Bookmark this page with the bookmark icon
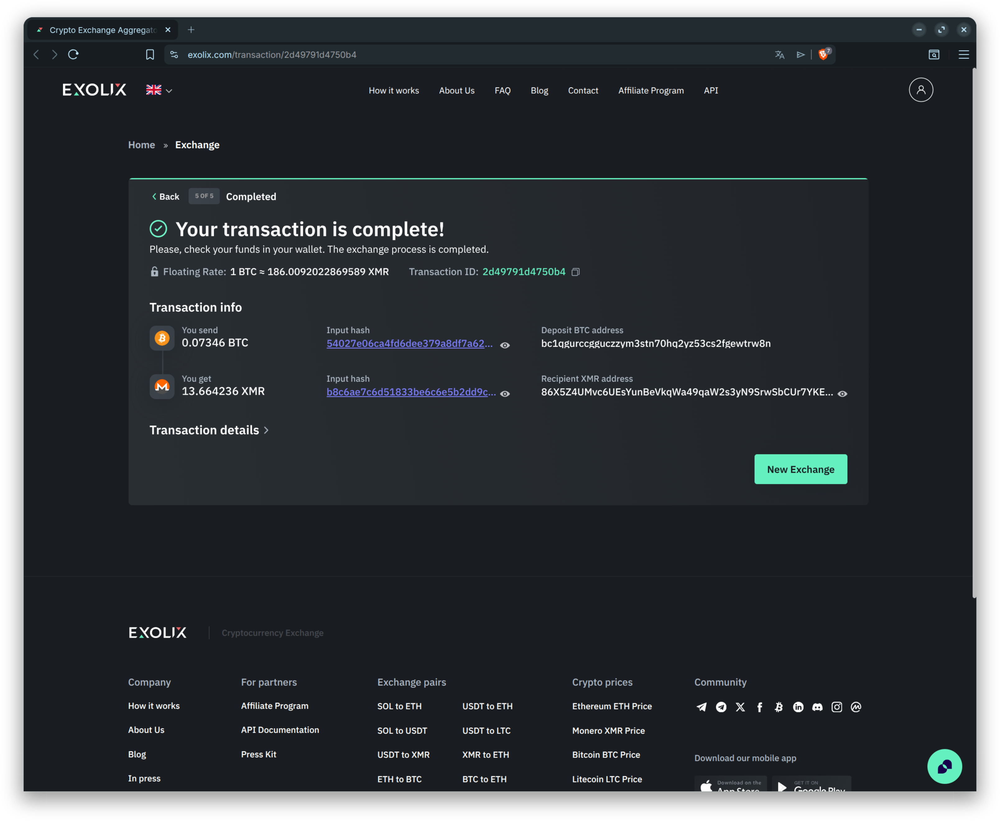Screen dimensions: 1000x821 click(x=150, y=54)
